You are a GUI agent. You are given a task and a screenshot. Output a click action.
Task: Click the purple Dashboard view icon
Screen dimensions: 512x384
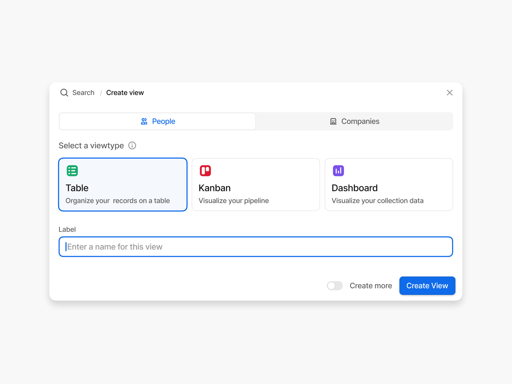tap(339, 171)
